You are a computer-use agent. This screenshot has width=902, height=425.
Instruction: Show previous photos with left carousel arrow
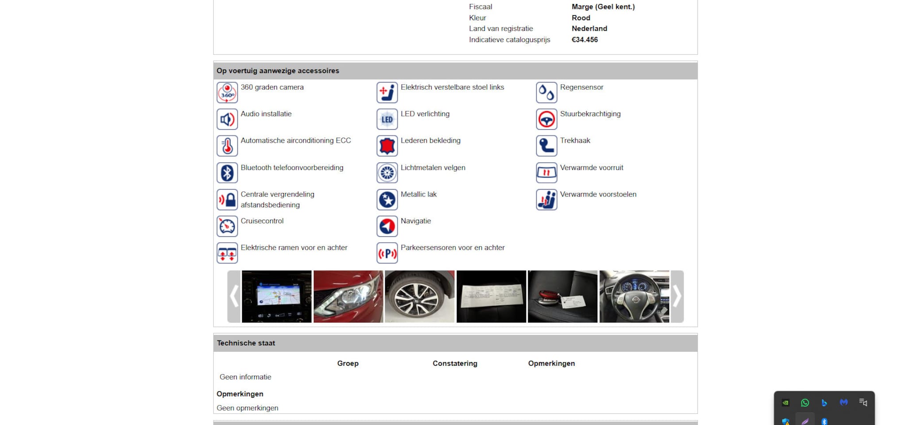(234, 296)
